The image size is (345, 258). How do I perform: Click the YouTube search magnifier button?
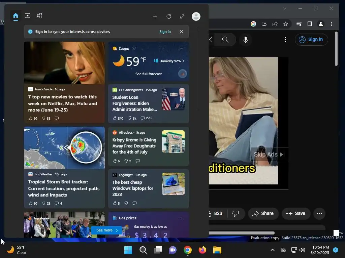[x=225, y=40]
